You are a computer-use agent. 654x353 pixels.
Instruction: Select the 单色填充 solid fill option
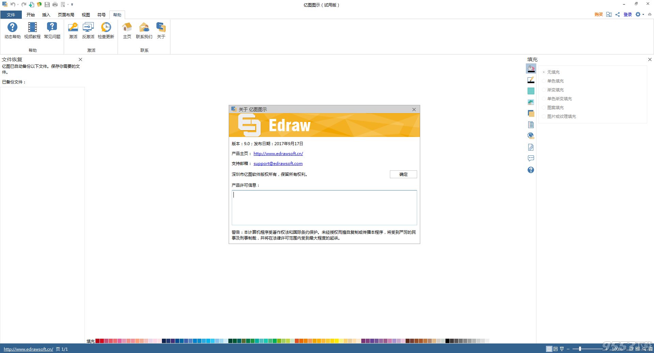pos(553,81)
